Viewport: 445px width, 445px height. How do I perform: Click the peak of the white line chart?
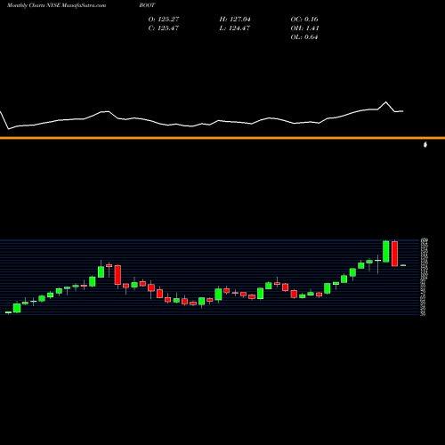tap(386, 102)
